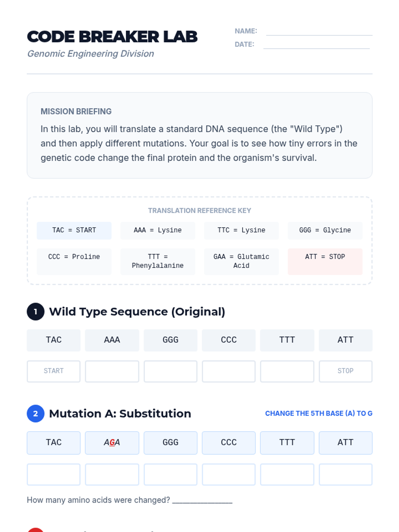
Task: Click the Wild Type START answer box
Action: [54, 371]
